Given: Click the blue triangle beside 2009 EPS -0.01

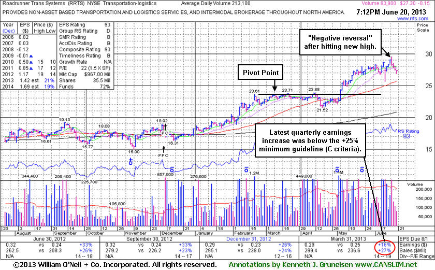Looking at the screenshot, I should pos(31,56).
